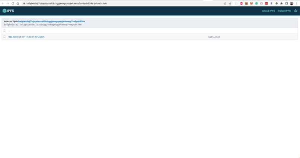Open the Extensions puzzle-piece menu
300x158 pixels.
281,3
